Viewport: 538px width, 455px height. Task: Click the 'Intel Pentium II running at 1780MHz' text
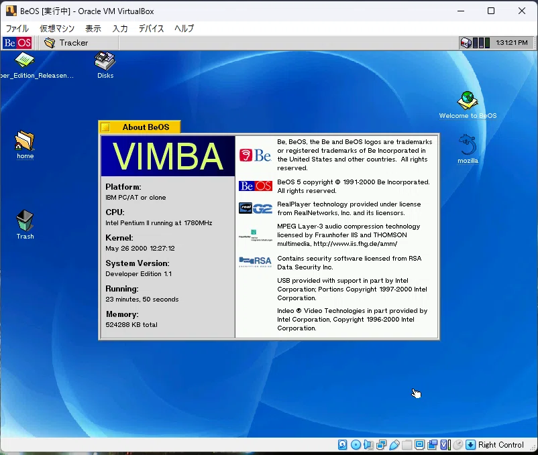[x=159, y=222]
